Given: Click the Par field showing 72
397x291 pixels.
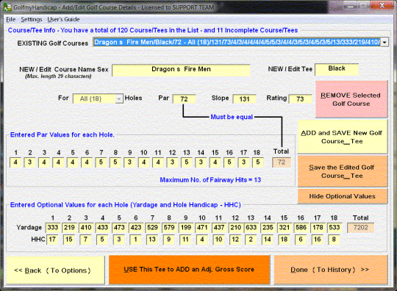Looking at the screenshot, I should click(x=184, y=99).
